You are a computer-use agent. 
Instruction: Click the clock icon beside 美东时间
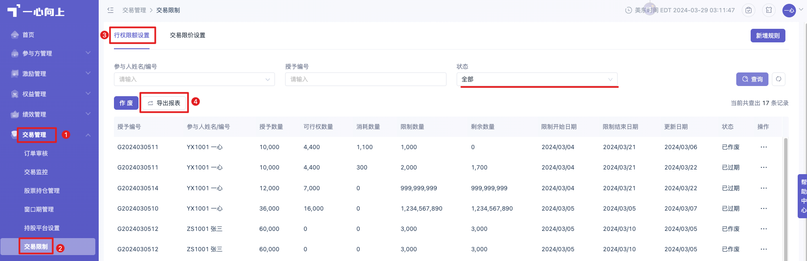click(629, 10)
